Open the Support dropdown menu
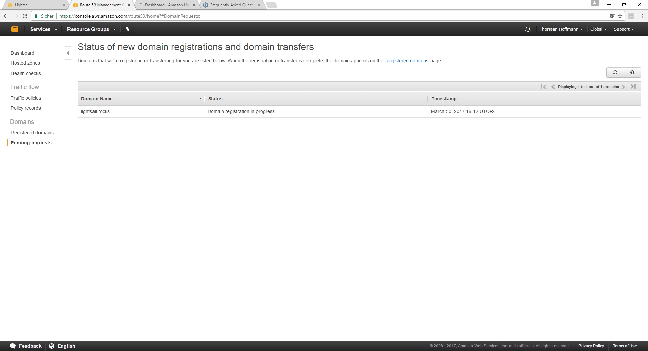 coord(624,29)
